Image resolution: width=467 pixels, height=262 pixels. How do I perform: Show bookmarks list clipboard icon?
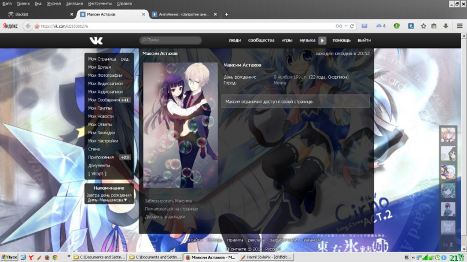[434, 26]
